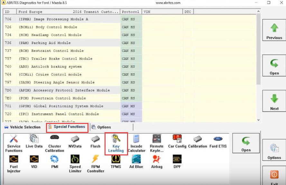Click the Options button in right sidebar
The image size is (286, 185).
pos(274,150)
